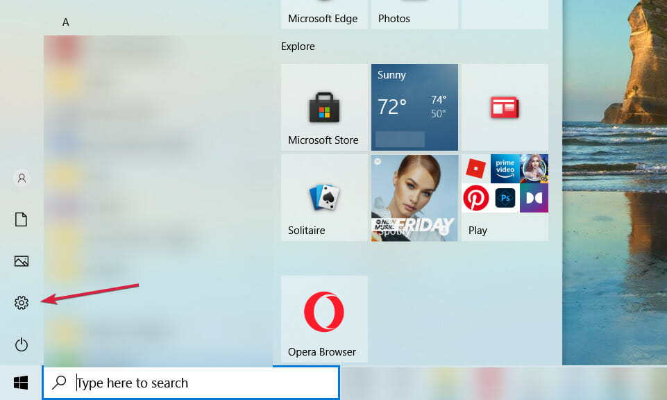Expand the Play tile folder label
The image size is (667, 400).
click(x=478, y=231)
